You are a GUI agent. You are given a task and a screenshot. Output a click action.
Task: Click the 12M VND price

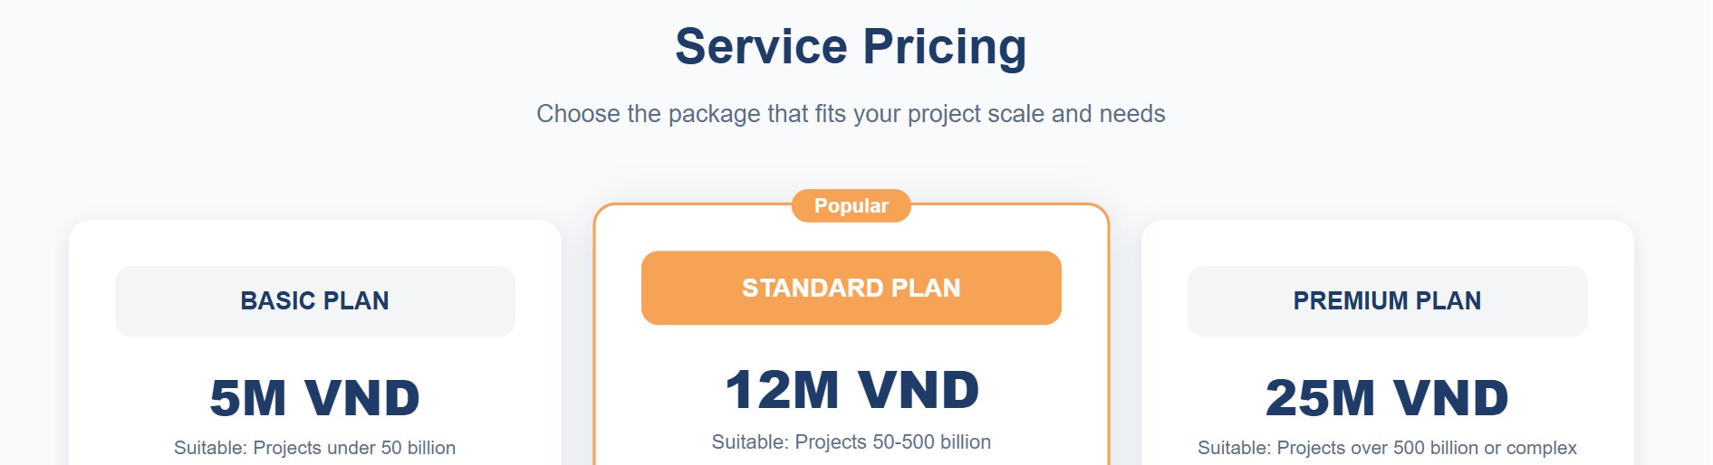pos(852,390)
